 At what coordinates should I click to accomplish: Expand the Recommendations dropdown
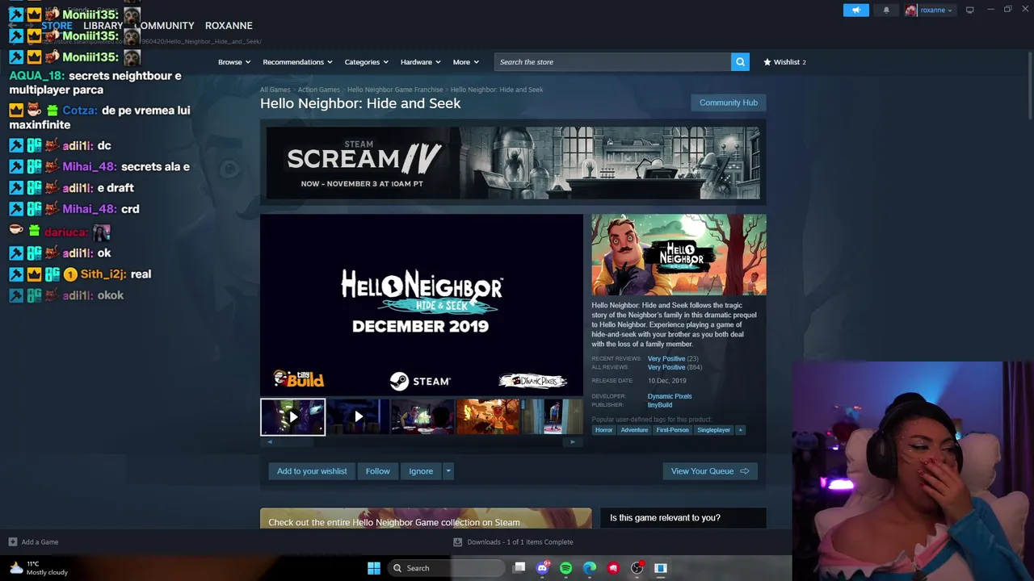pyautogui.click(x=297, y=62)
